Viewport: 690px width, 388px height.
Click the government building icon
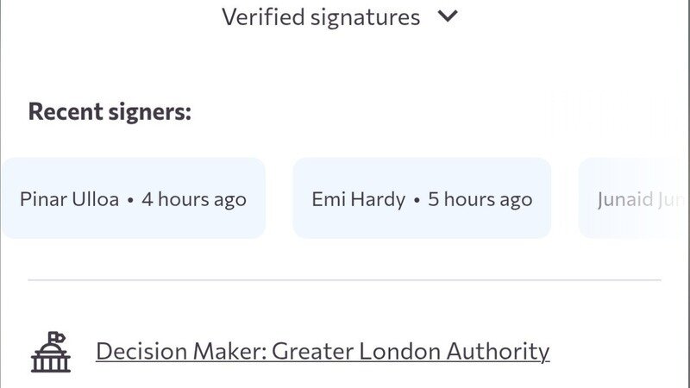pos(50,352)
